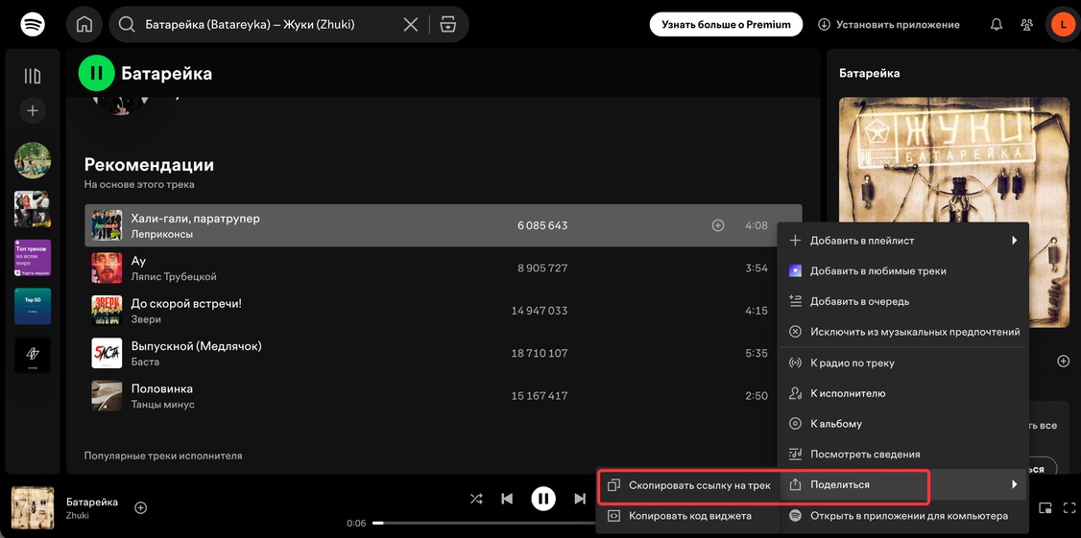Select track До скорой встречи!
Viewport: 1081px width, 538px height.
tap(186, 304)
